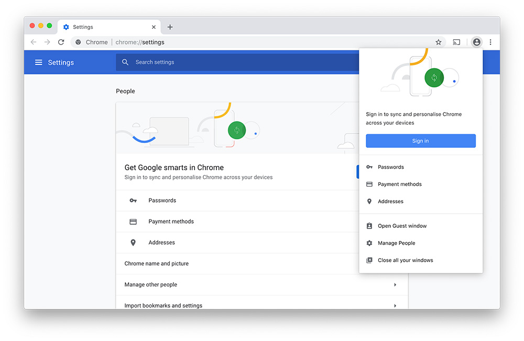The width and height of the screenshot is (524, 341).
Task: Select Close all your windows
Action: tap(405, 260)
